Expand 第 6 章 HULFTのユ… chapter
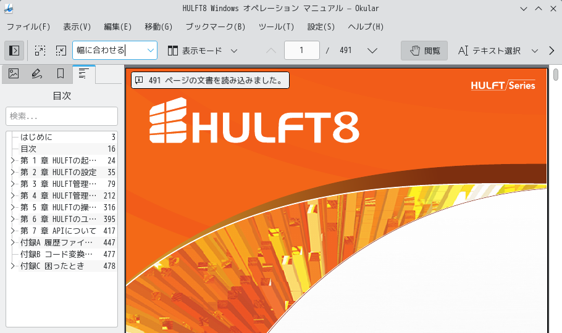The height and width of the screenshot is (333, 562). (12, 219)
